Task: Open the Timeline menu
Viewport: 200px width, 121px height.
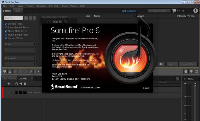Action: coord(41,6)
